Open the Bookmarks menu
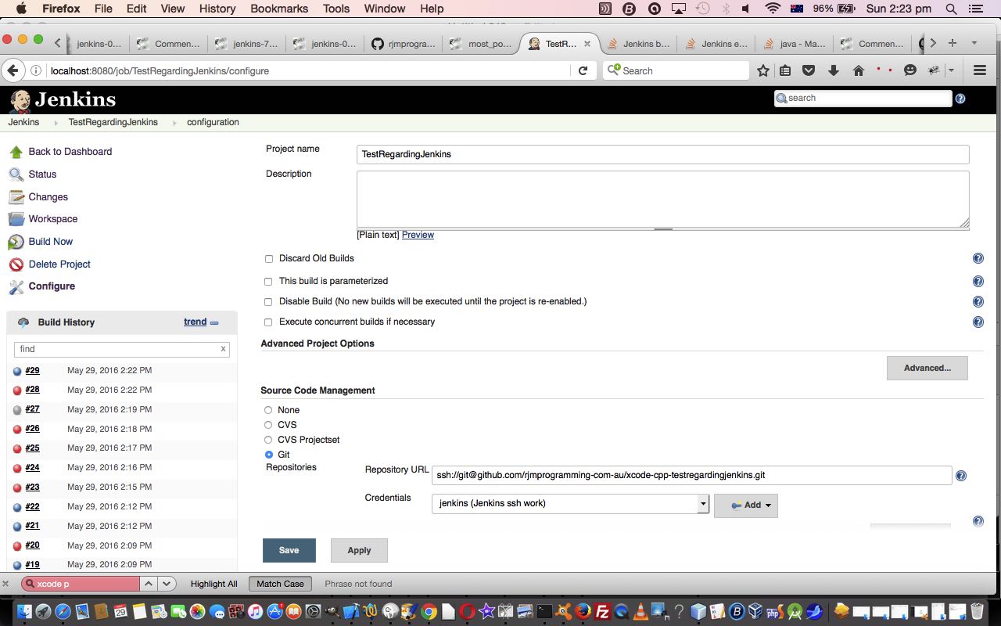1001x626 pixels. (278, 9)
